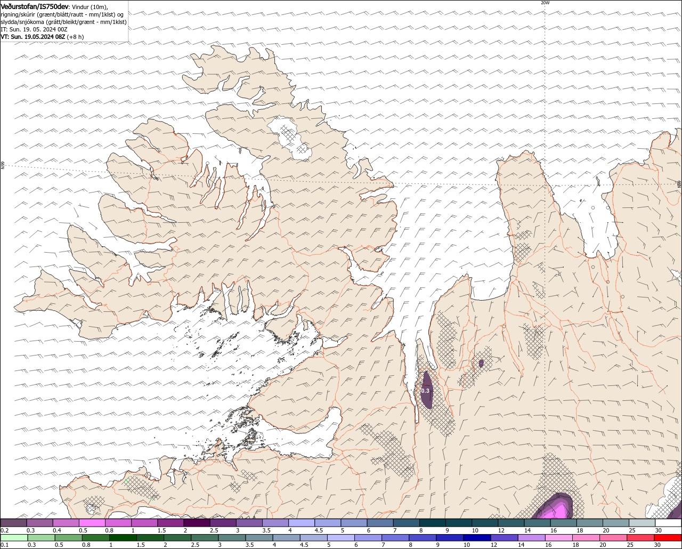Pick the dark mauve 0.2 swatch, upper legend row

click(13, 523)
